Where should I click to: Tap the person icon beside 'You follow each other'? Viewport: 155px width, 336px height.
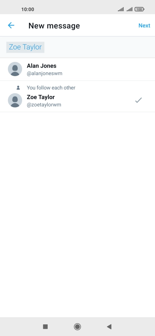(18, 88)
